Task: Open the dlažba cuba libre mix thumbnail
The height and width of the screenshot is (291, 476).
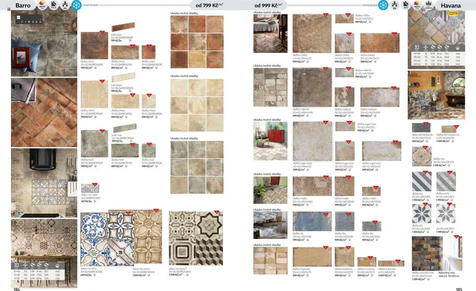Action: 427,253
